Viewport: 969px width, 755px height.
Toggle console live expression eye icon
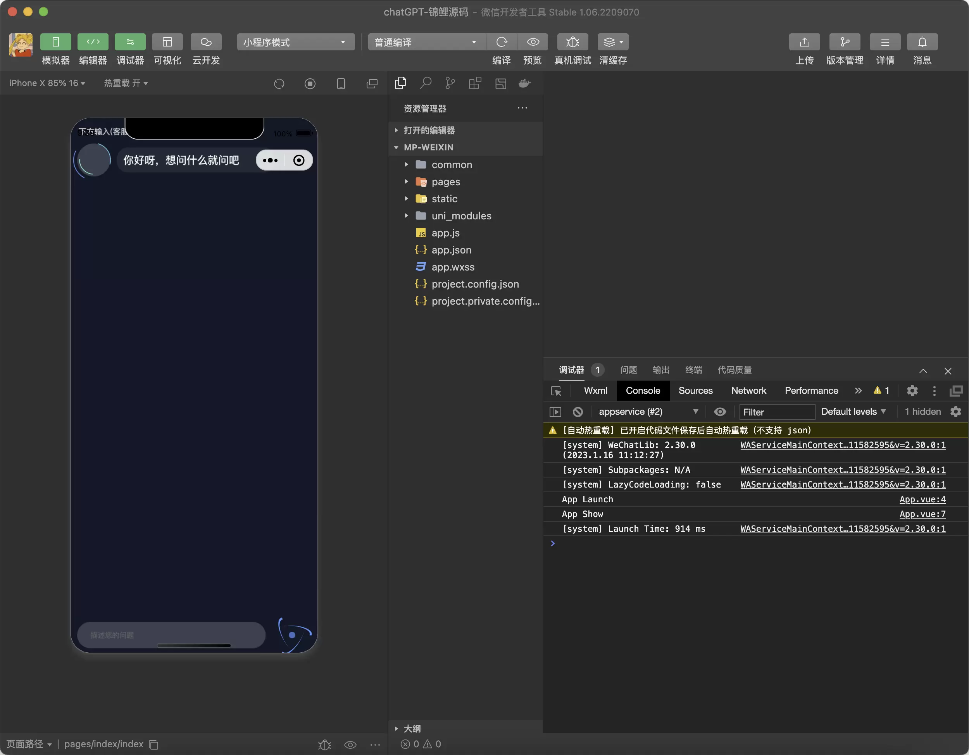720,412
